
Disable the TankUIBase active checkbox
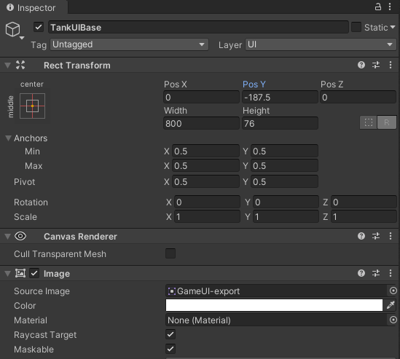tap(39, 27)
